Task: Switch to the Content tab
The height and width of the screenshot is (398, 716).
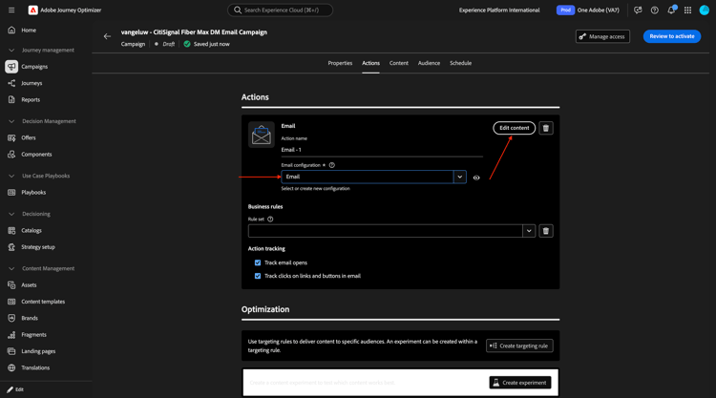Action: (399, 63)
